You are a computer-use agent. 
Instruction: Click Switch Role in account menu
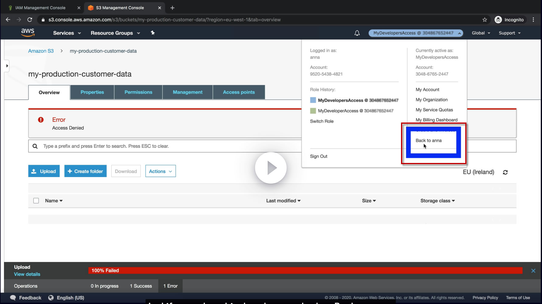point(322,121)
